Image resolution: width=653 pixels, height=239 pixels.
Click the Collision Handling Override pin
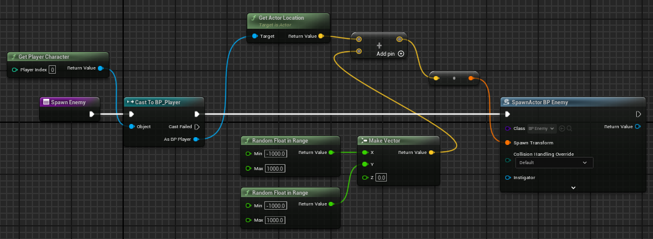coord(507,160)
